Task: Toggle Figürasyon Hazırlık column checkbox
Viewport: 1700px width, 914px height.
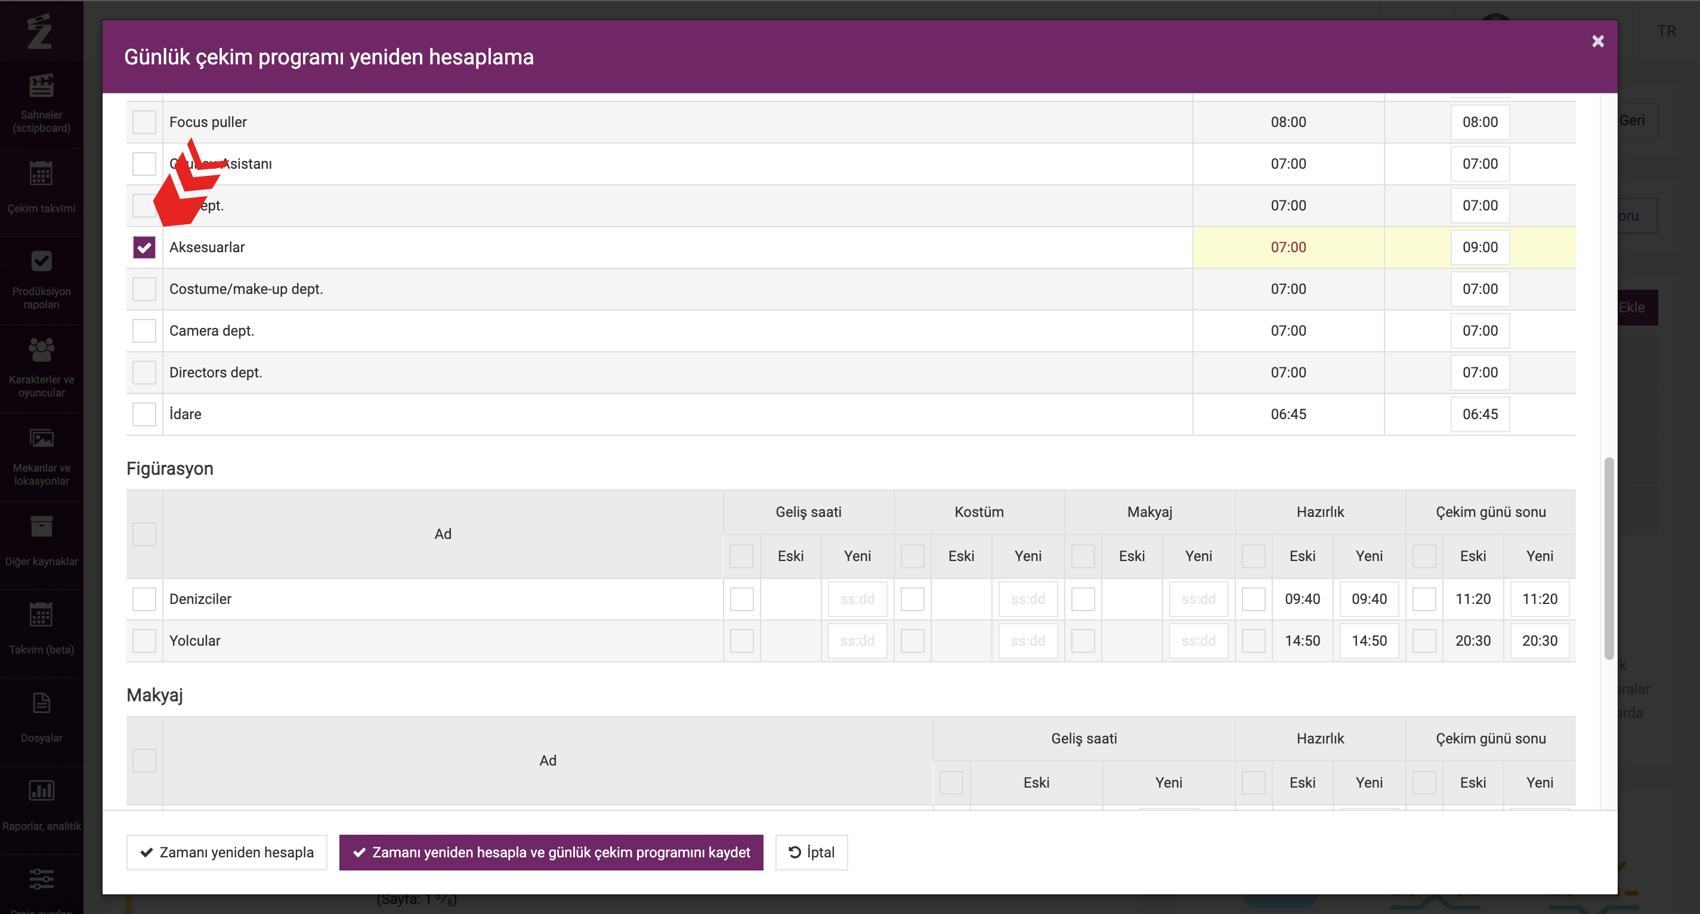Action: (1253, 556)
